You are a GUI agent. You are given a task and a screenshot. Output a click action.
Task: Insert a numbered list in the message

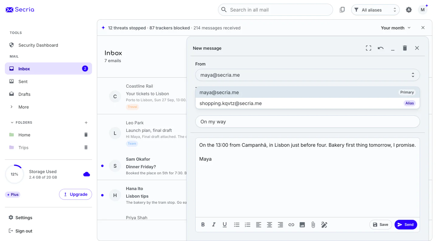[248, 225]
